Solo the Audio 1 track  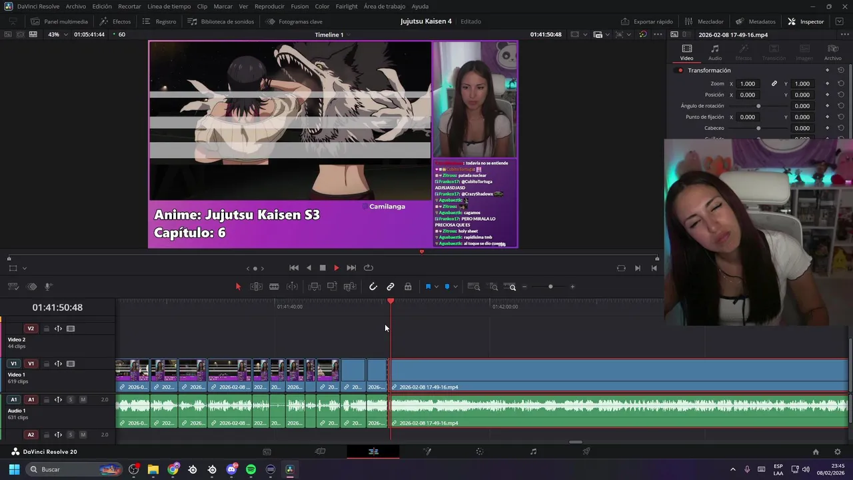coord(71,399)
